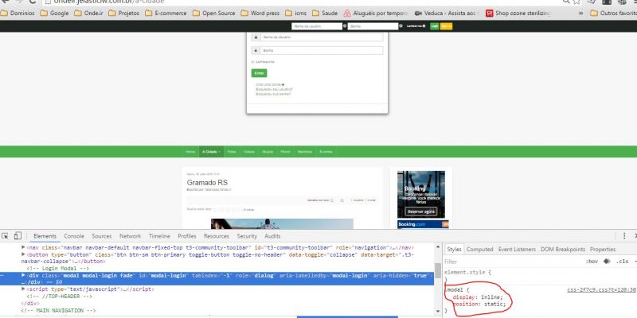Click the forgot username link in the modal
This screenshot has width=637, height=318.
[274, 89]
